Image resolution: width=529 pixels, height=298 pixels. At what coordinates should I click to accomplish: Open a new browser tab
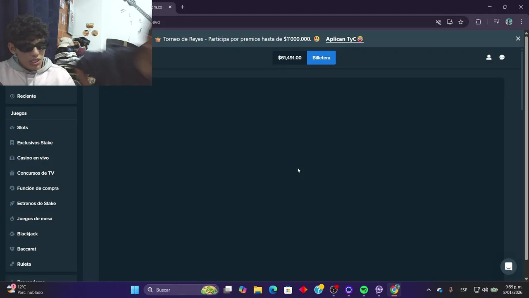coord(183,7)
